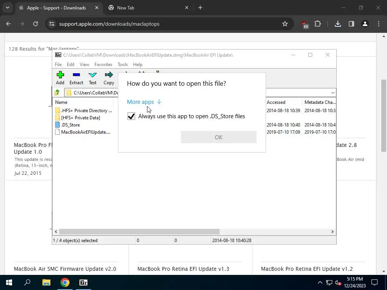Screen dimensions: 387x290
Task: Click the Extract toolbar icon
Action: (76, 78)
